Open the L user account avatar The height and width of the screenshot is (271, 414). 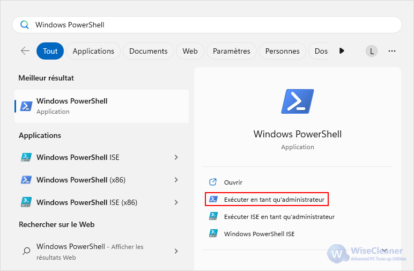[372, 51]
